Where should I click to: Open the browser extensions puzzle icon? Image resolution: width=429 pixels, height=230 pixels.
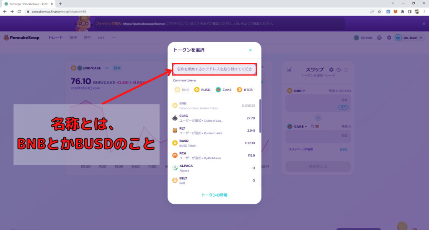pyautogui.click(x=403, y=12)
